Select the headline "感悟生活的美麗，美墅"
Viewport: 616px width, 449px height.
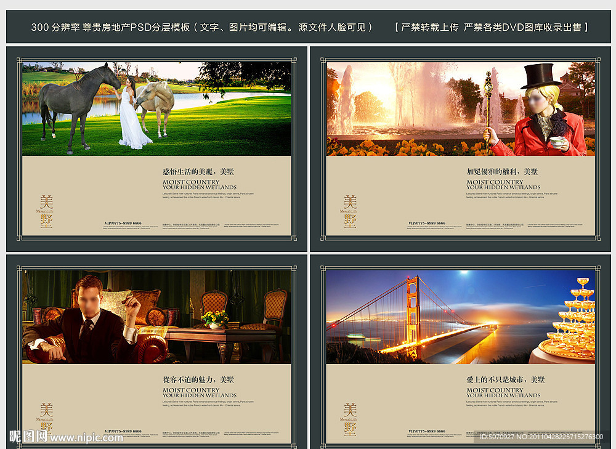pos(198,172)
